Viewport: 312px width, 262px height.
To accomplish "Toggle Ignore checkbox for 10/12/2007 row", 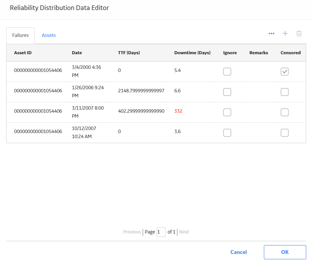I will (227, 133).
